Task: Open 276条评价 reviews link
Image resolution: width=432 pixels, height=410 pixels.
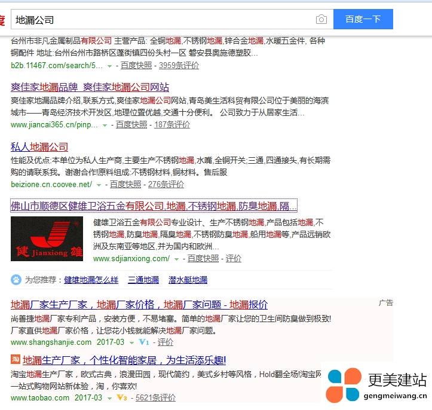Action: 166,185
